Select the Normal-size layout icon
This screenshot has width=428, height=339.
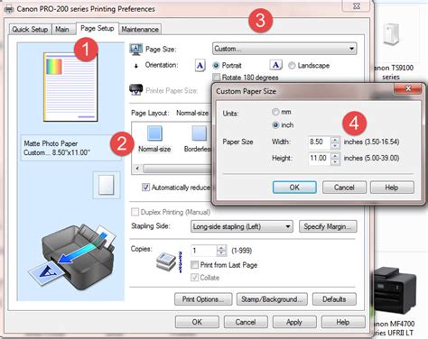(154, 133)
